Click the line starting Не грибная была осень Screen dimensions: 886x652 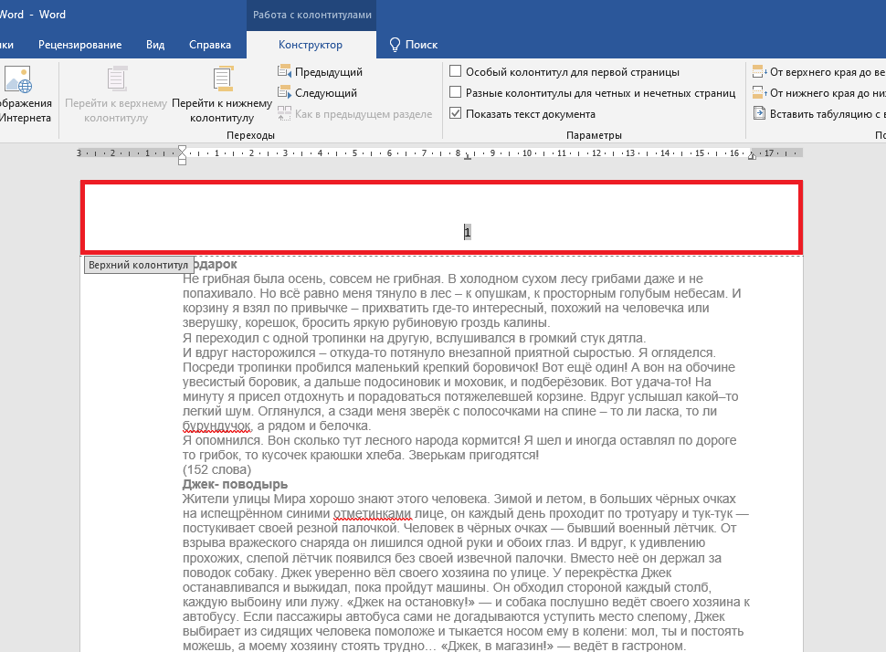click(x=442, y=279)
